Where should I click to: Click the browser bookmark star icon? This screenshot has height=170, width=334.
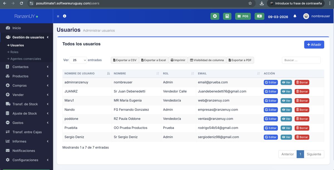point(250,3)
